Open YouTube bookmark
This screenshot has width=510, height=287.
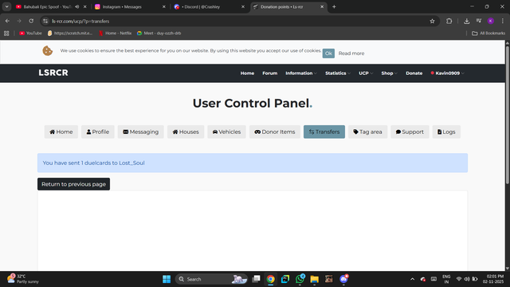tap(30, 33)
